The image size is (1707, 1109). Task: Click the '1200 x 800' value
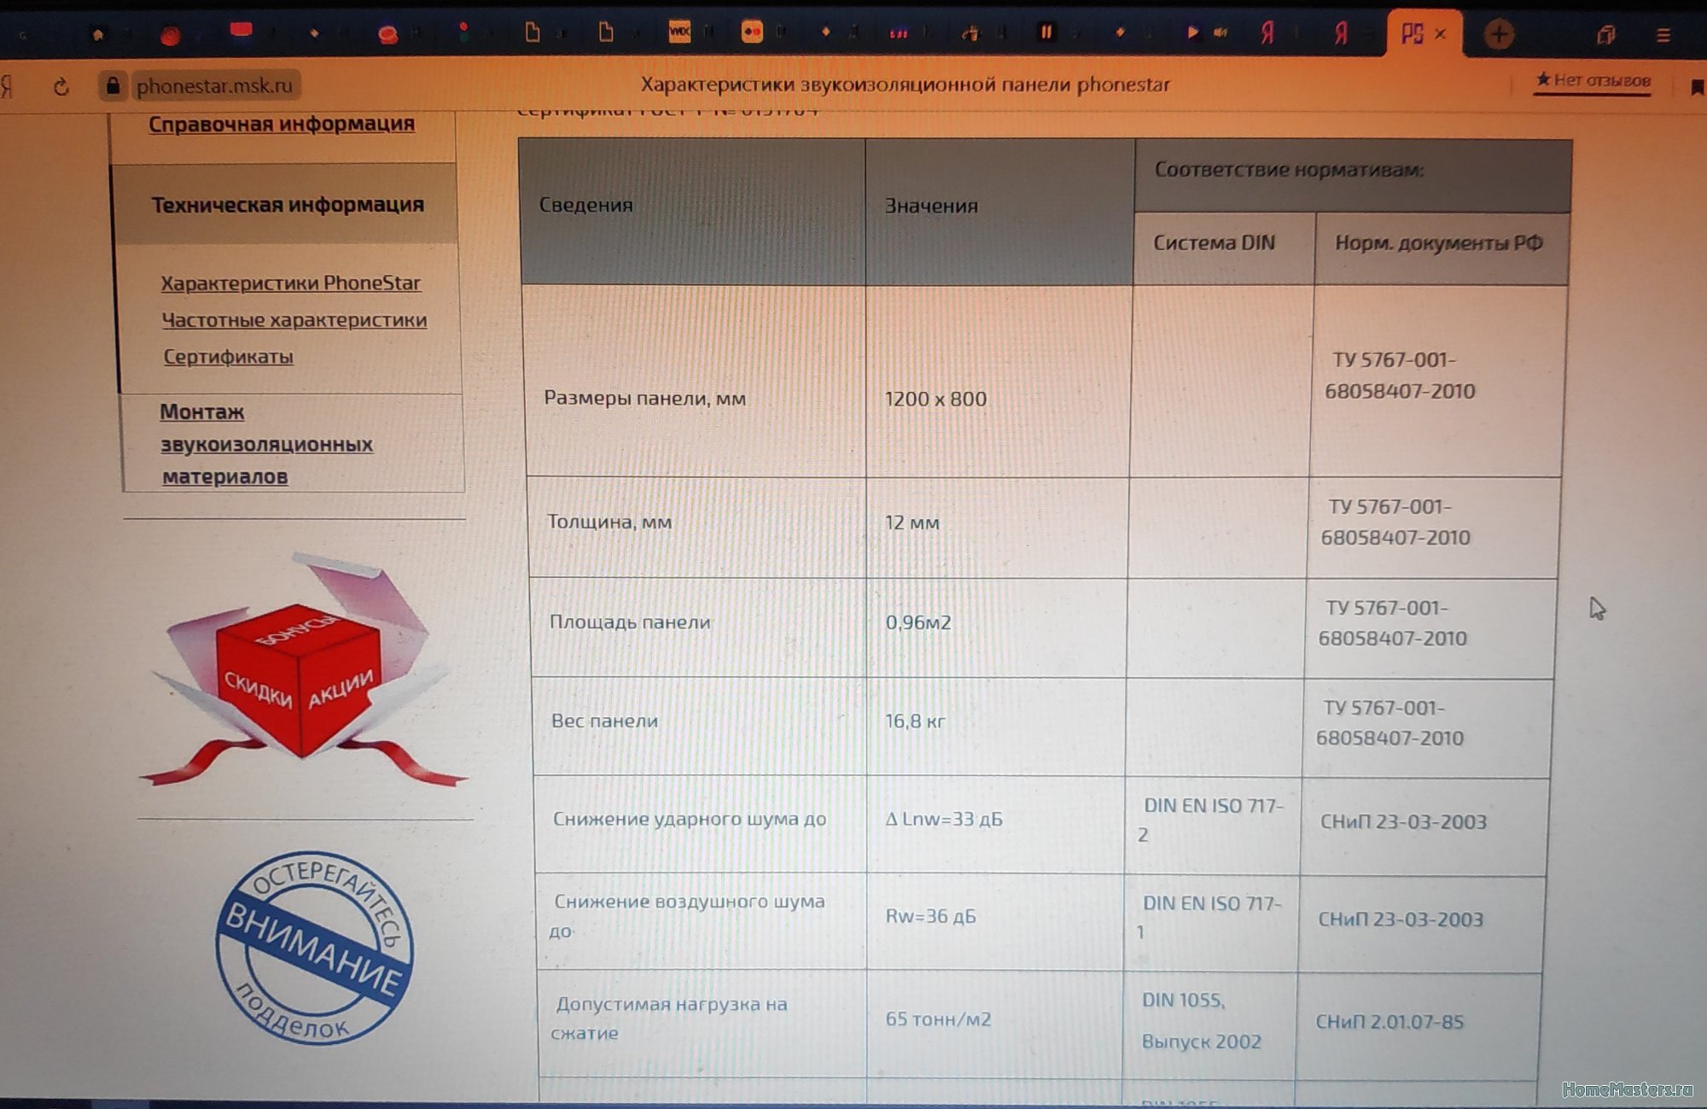pos(935,399)
